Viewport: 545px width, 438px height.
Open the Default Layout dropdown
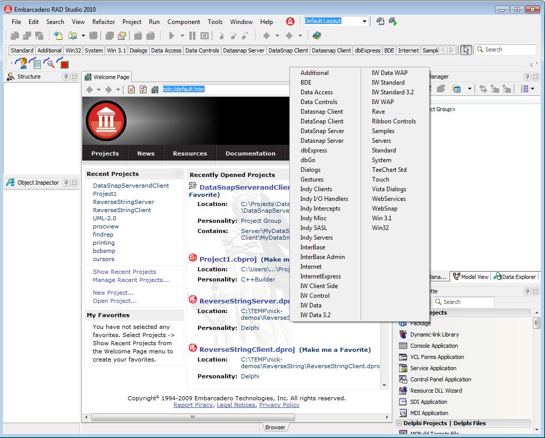(364, 21)
